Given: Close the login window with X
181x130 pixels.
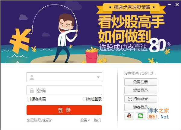Looking at the screenshot, I should [x=177, y=5].
